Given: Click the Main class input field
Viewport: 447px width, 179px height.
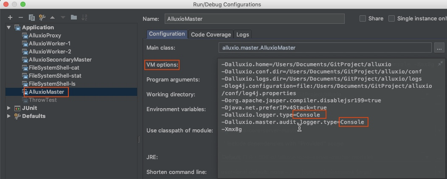Looking at the screenshot, I should click(325, 48).
